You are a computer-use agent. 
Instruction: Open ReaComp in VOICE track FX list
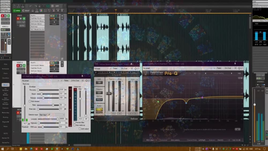click(x=37, y=27)
